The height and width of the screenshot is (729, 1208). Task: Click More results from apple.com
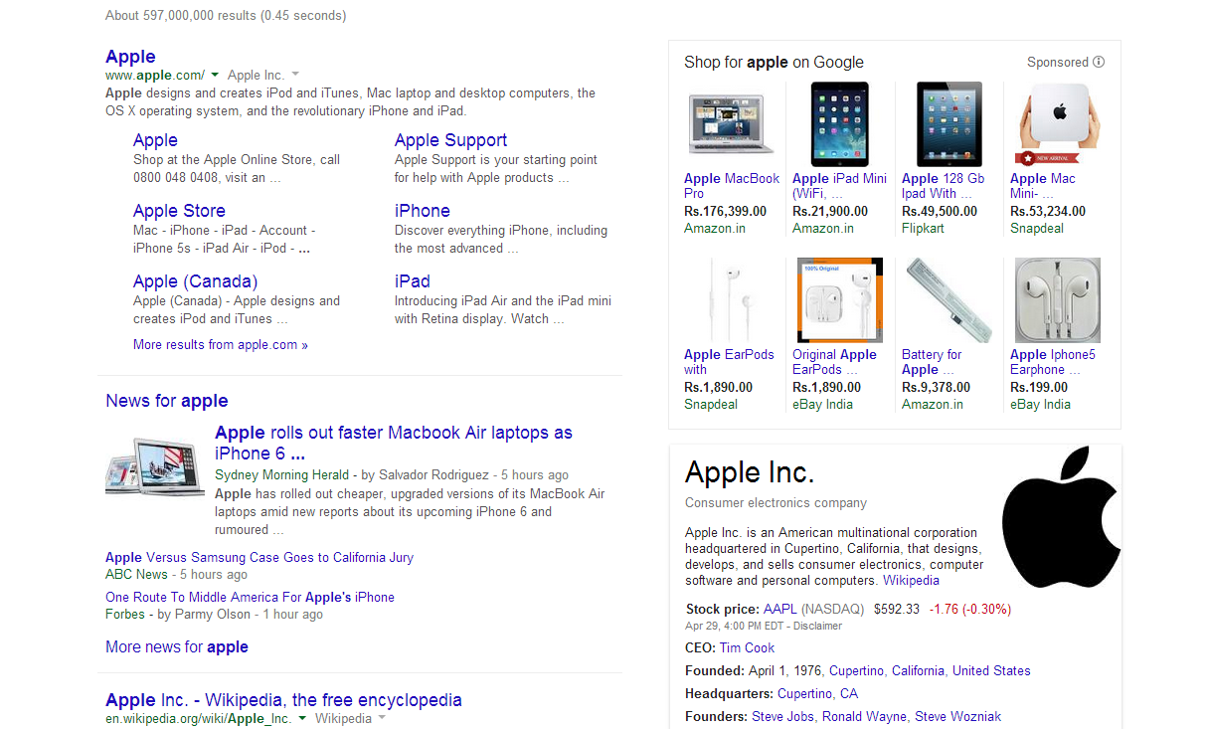221,345
